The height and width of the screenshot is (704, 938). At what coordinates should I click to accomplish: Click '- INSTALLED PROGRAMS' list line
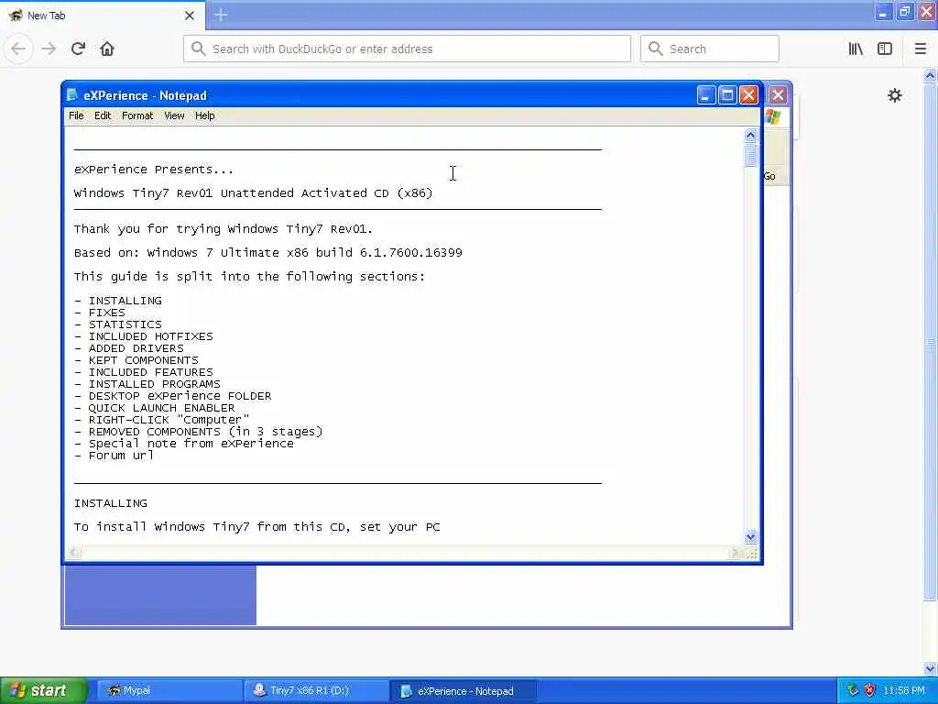pyautogui.click(x=147, y=384)
